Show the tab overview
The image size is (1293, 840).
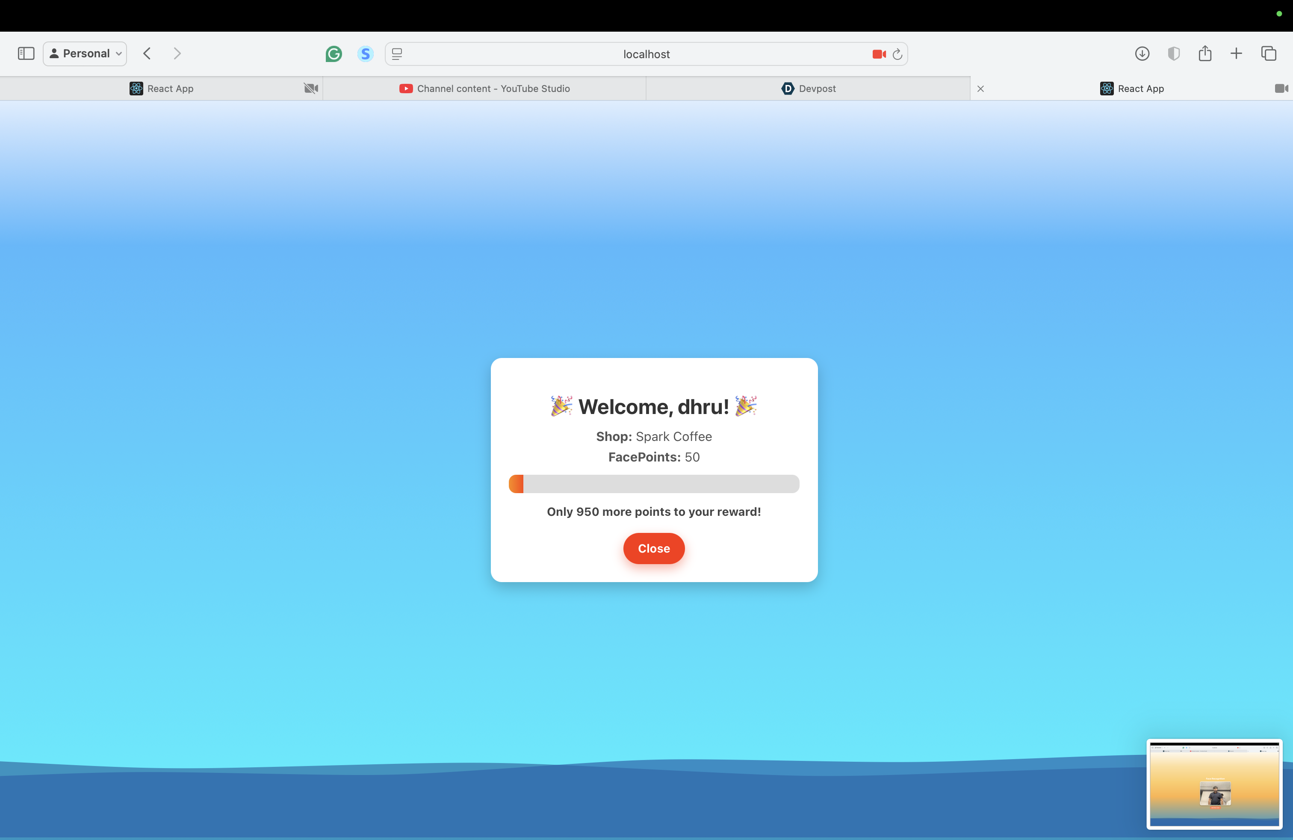(x=1269, y=53)
